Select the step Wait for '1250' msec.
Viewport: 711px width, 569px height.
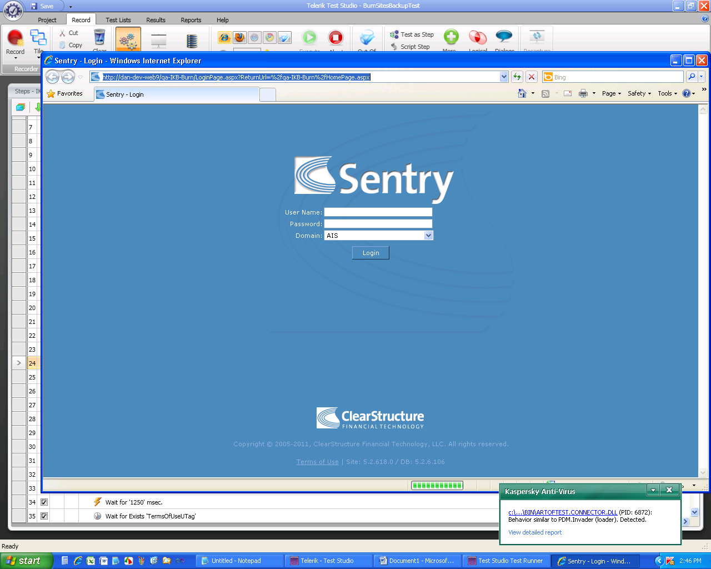point(134,502)
